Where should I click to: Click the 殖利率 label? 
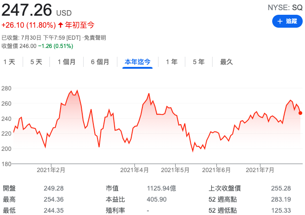[116, 210]
